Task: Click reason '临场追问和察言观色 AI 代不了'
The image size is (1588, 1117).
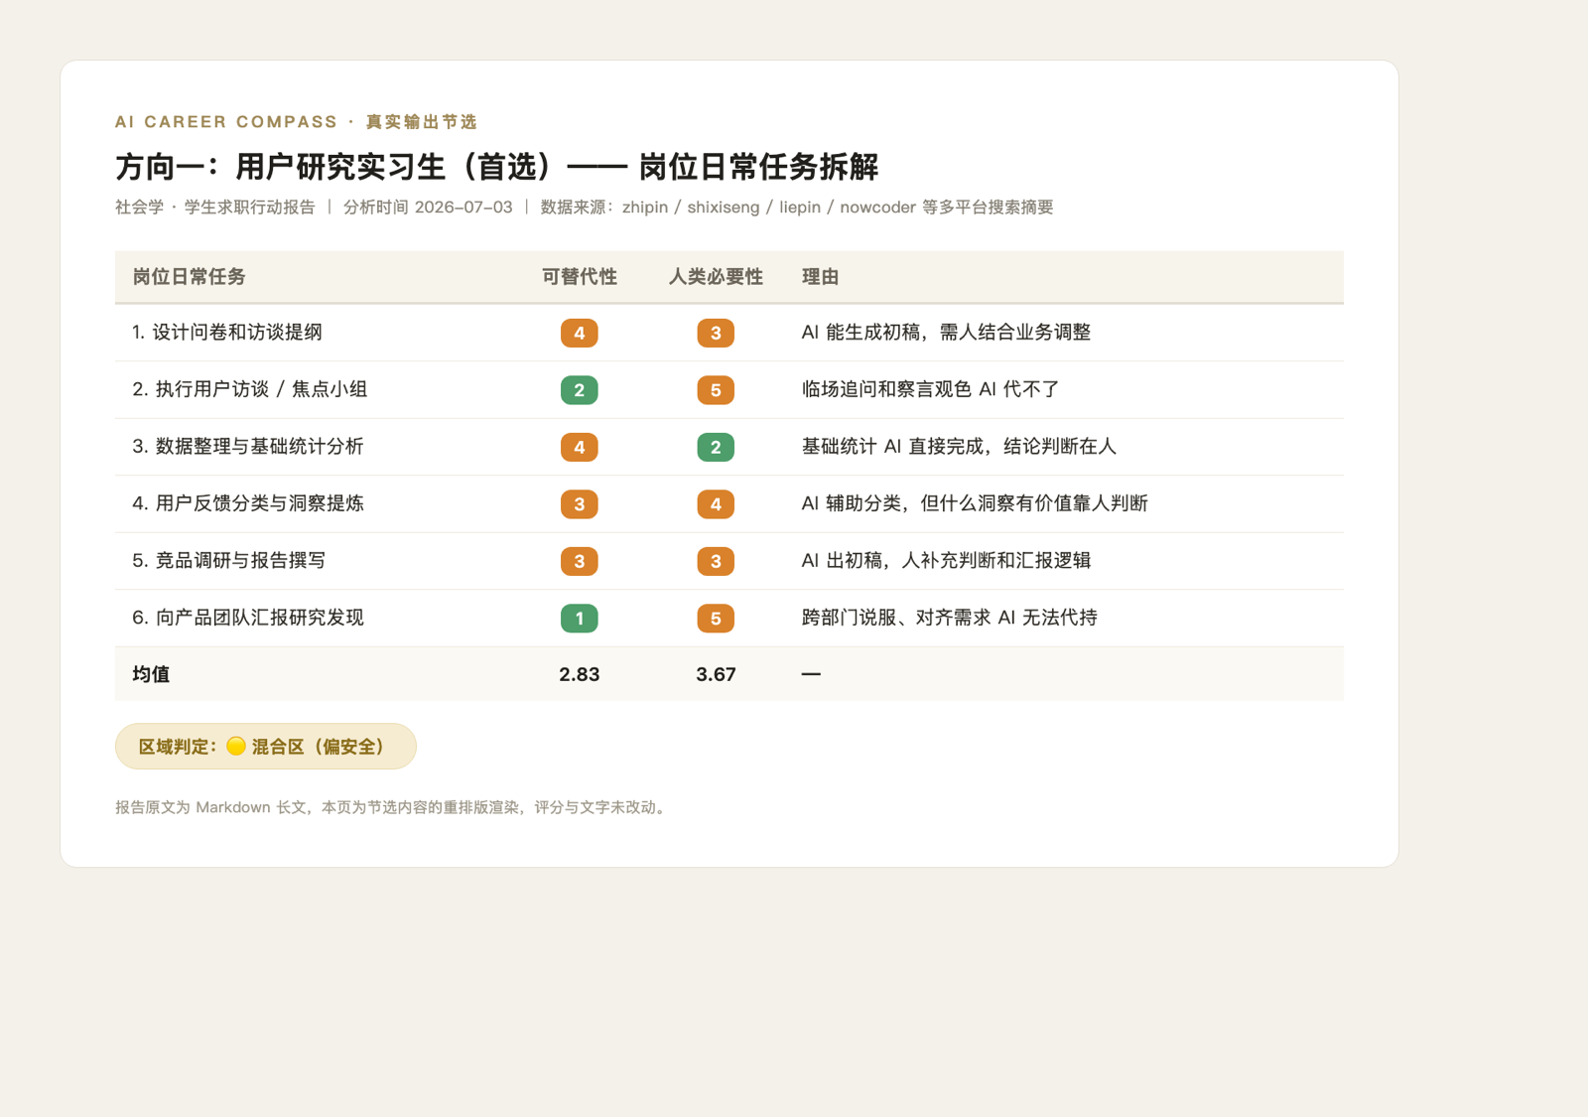Action: (930, 389)
